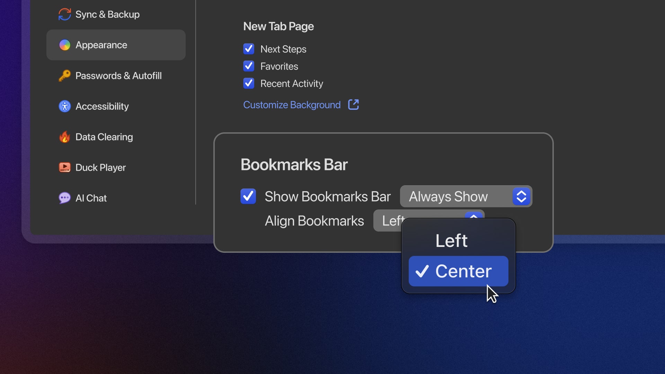Click the Bookmarks Bar heading
665x374 pixels.
coord(294,164)
